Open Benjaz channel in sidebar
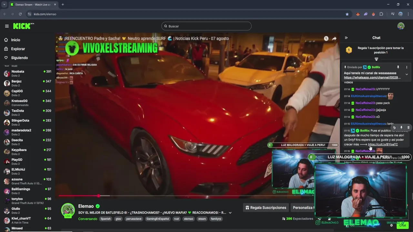 click(x=27, y=83)
